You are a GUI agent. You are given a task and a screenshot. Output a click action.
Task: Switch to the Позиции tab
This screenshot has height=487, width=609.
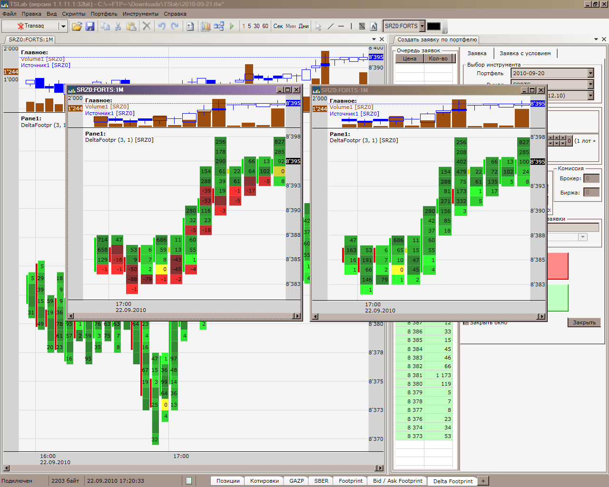pyautogui.click(x=228, y=481)
